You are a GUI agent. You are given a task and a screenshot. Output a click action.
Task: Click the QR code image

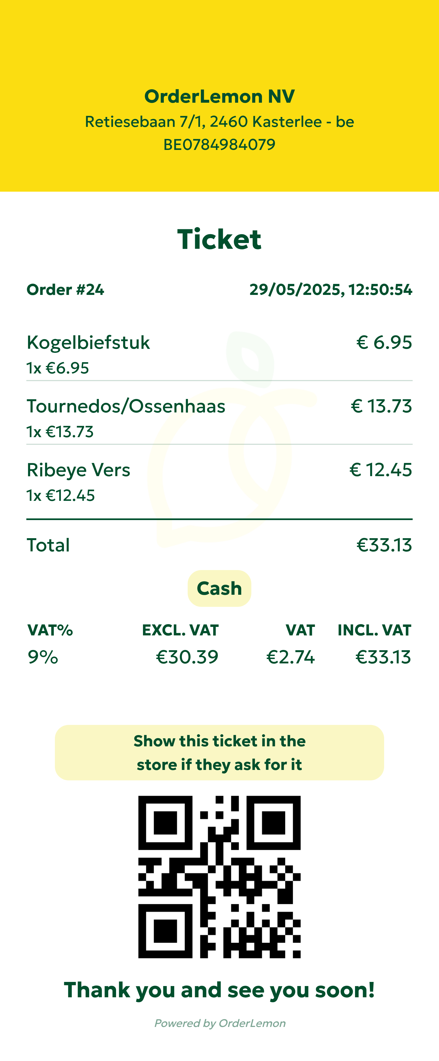pos(219,877)
